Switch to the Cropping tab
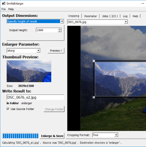Image resolution: width=146 pixels, height=147 pixels. (74, 16)
